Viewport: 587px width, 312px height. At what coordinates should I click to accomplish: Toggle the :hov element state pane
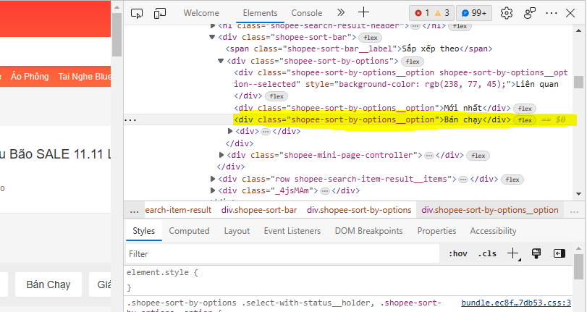click(458, 254)
